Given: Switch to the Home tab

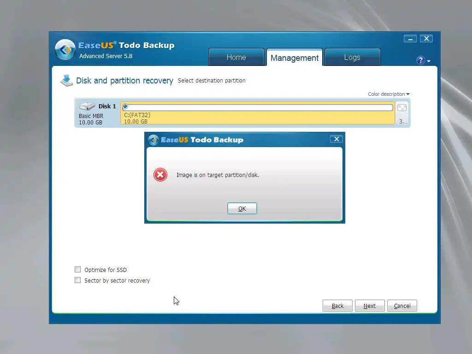Looking at the screenshot, I should coord(236,57).
